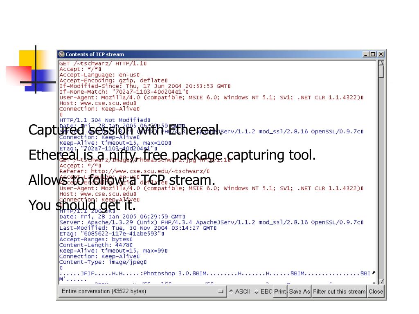This screenshot has height=314, width=419.
Task: Click 'Last-Modified: Tue, 30 Nov 2004' line
Action: tap(138, 228)
